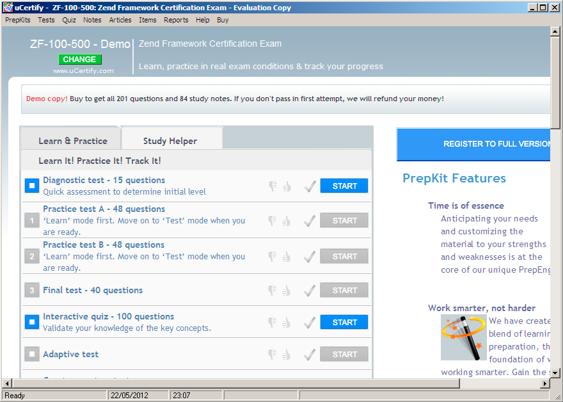Screen dimensions: 563x402
Task: Open the Adaptive test link
Action: (71, 354)
